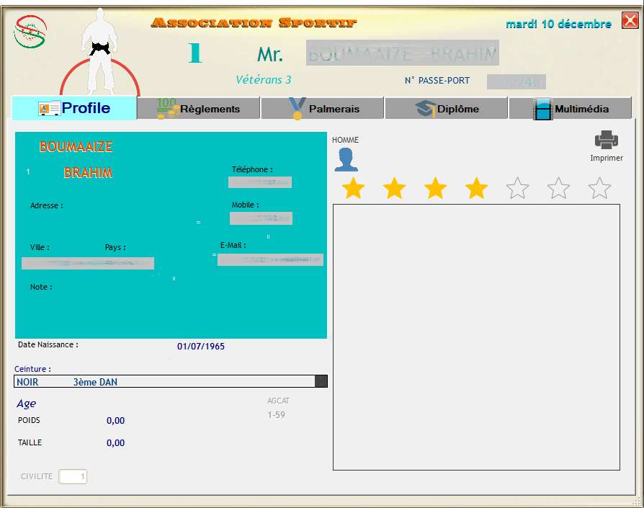Set rating to seven stars

[x=599, y=189]
